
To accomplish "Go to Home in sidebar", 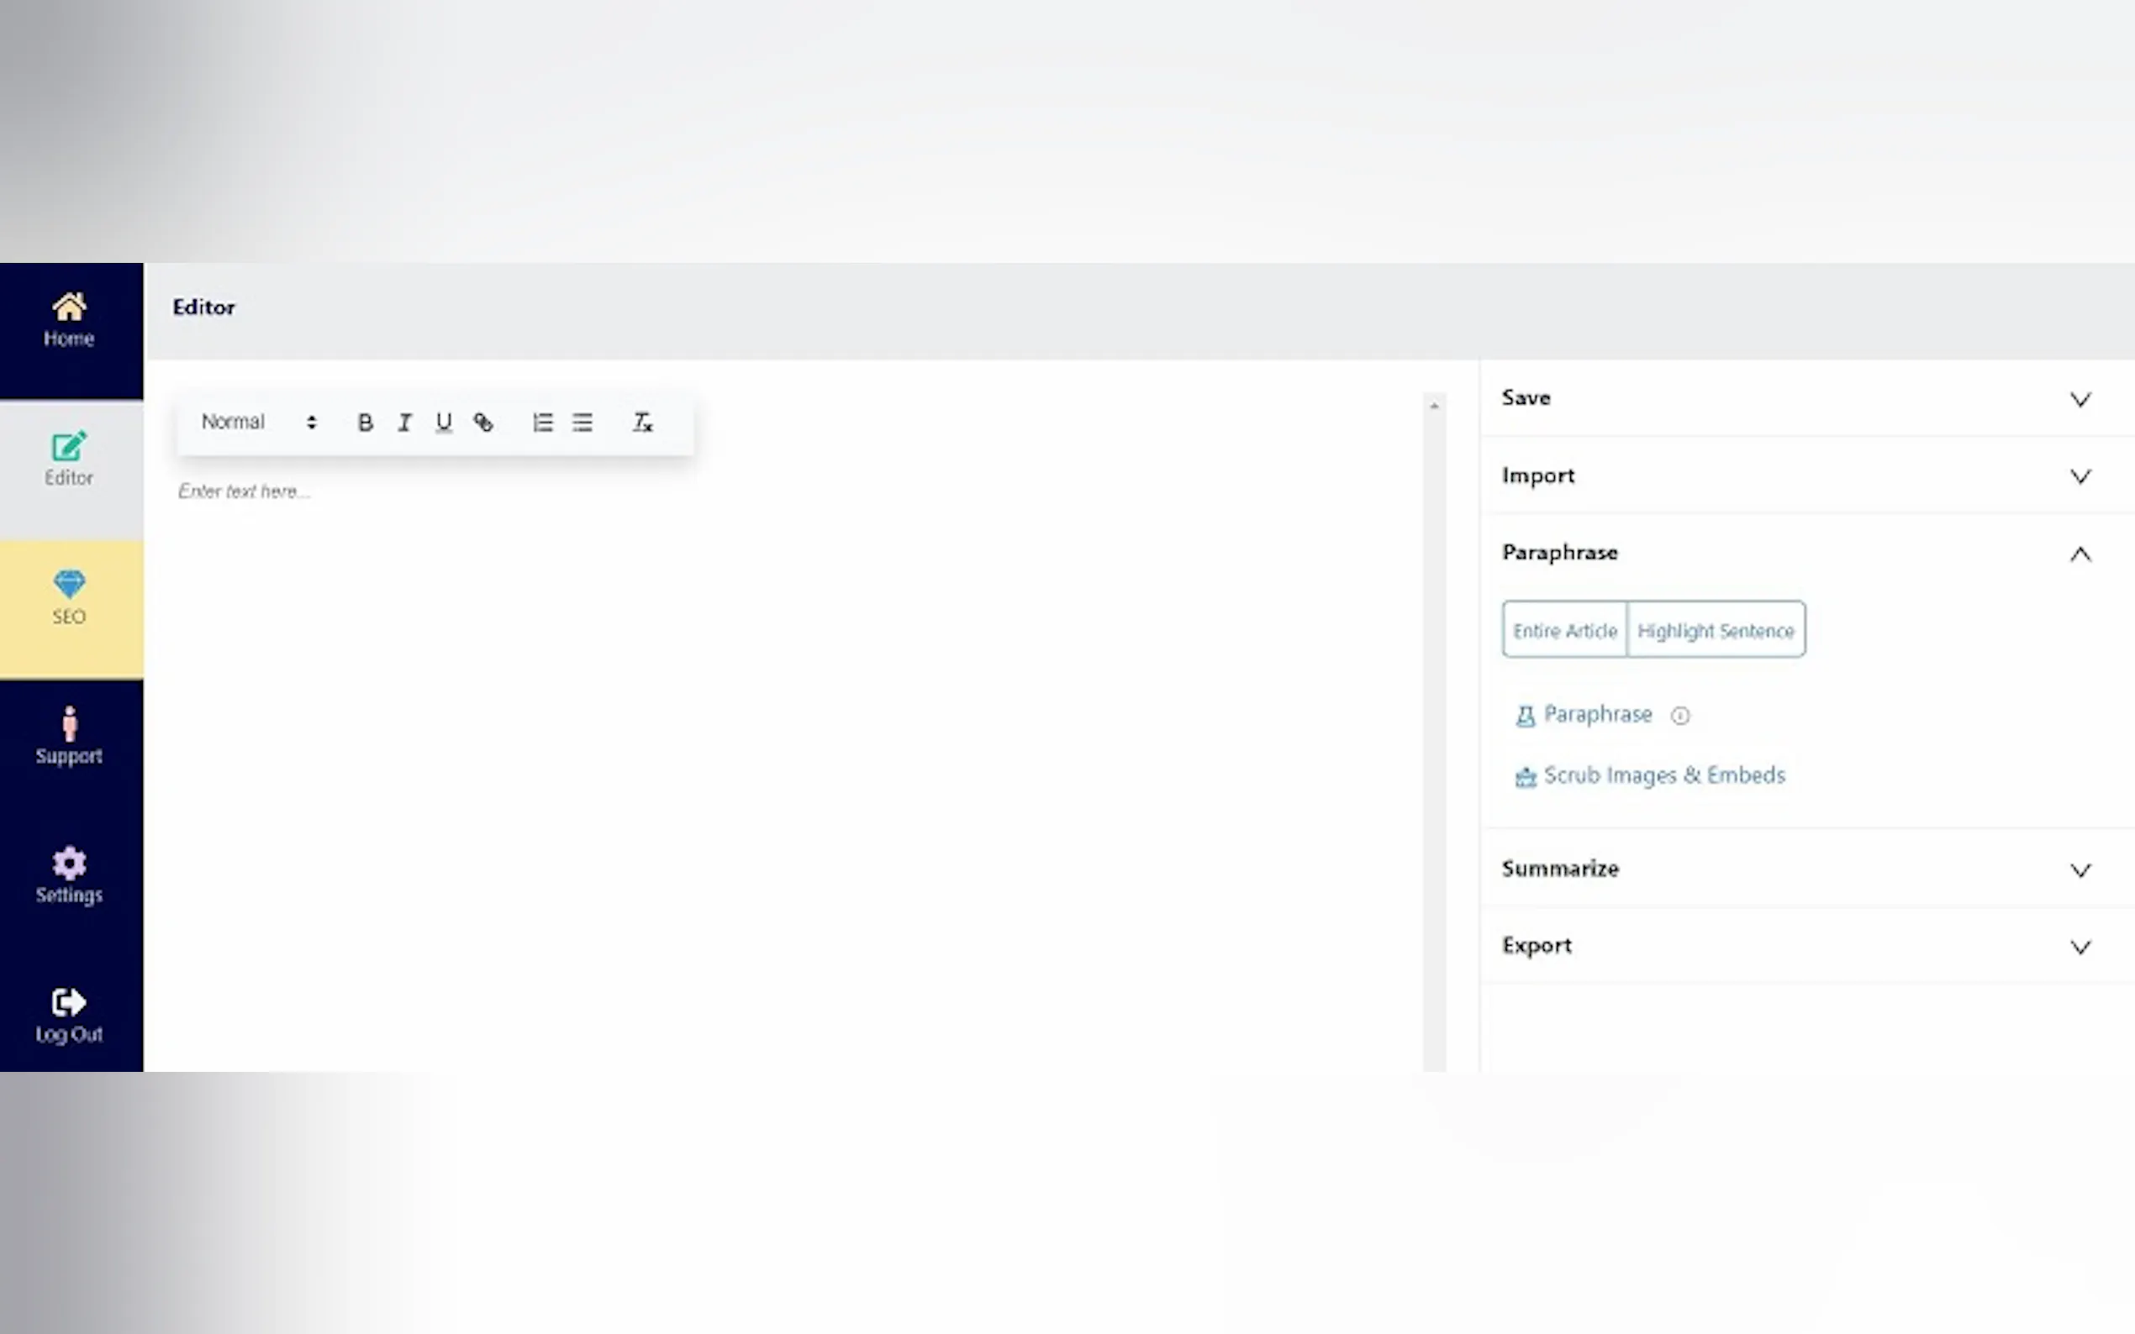I will coord(69,320).
